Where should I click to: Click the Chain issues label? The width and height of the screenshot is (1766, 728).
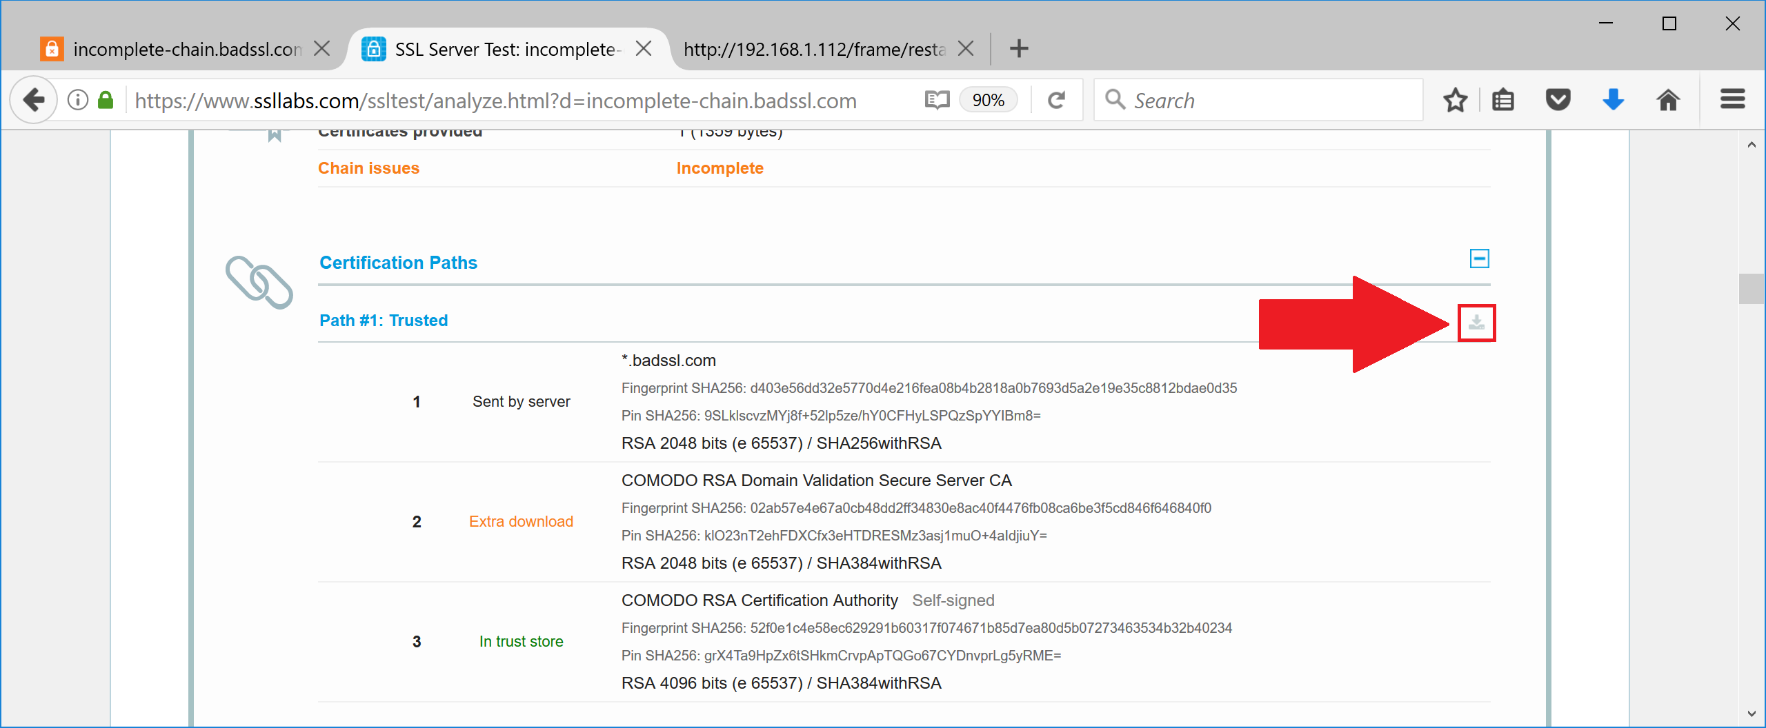coord(368,168)
